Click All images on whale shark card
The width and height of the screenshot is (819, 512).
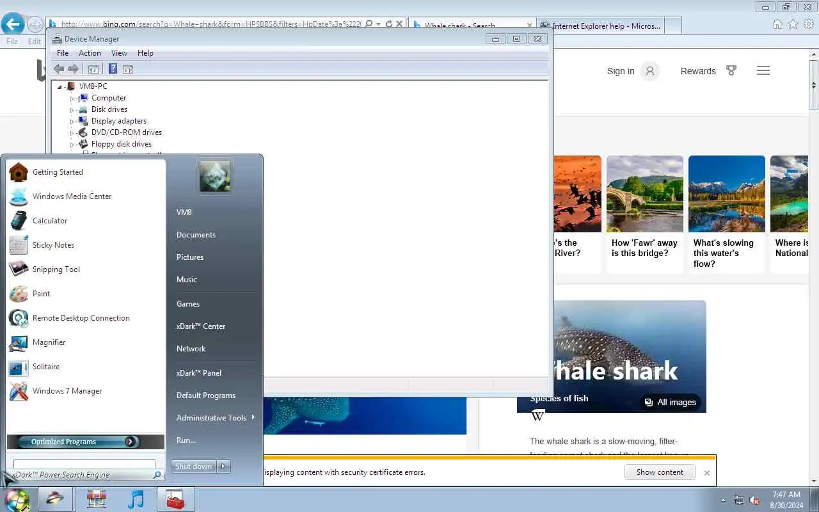tap(670, 403)
